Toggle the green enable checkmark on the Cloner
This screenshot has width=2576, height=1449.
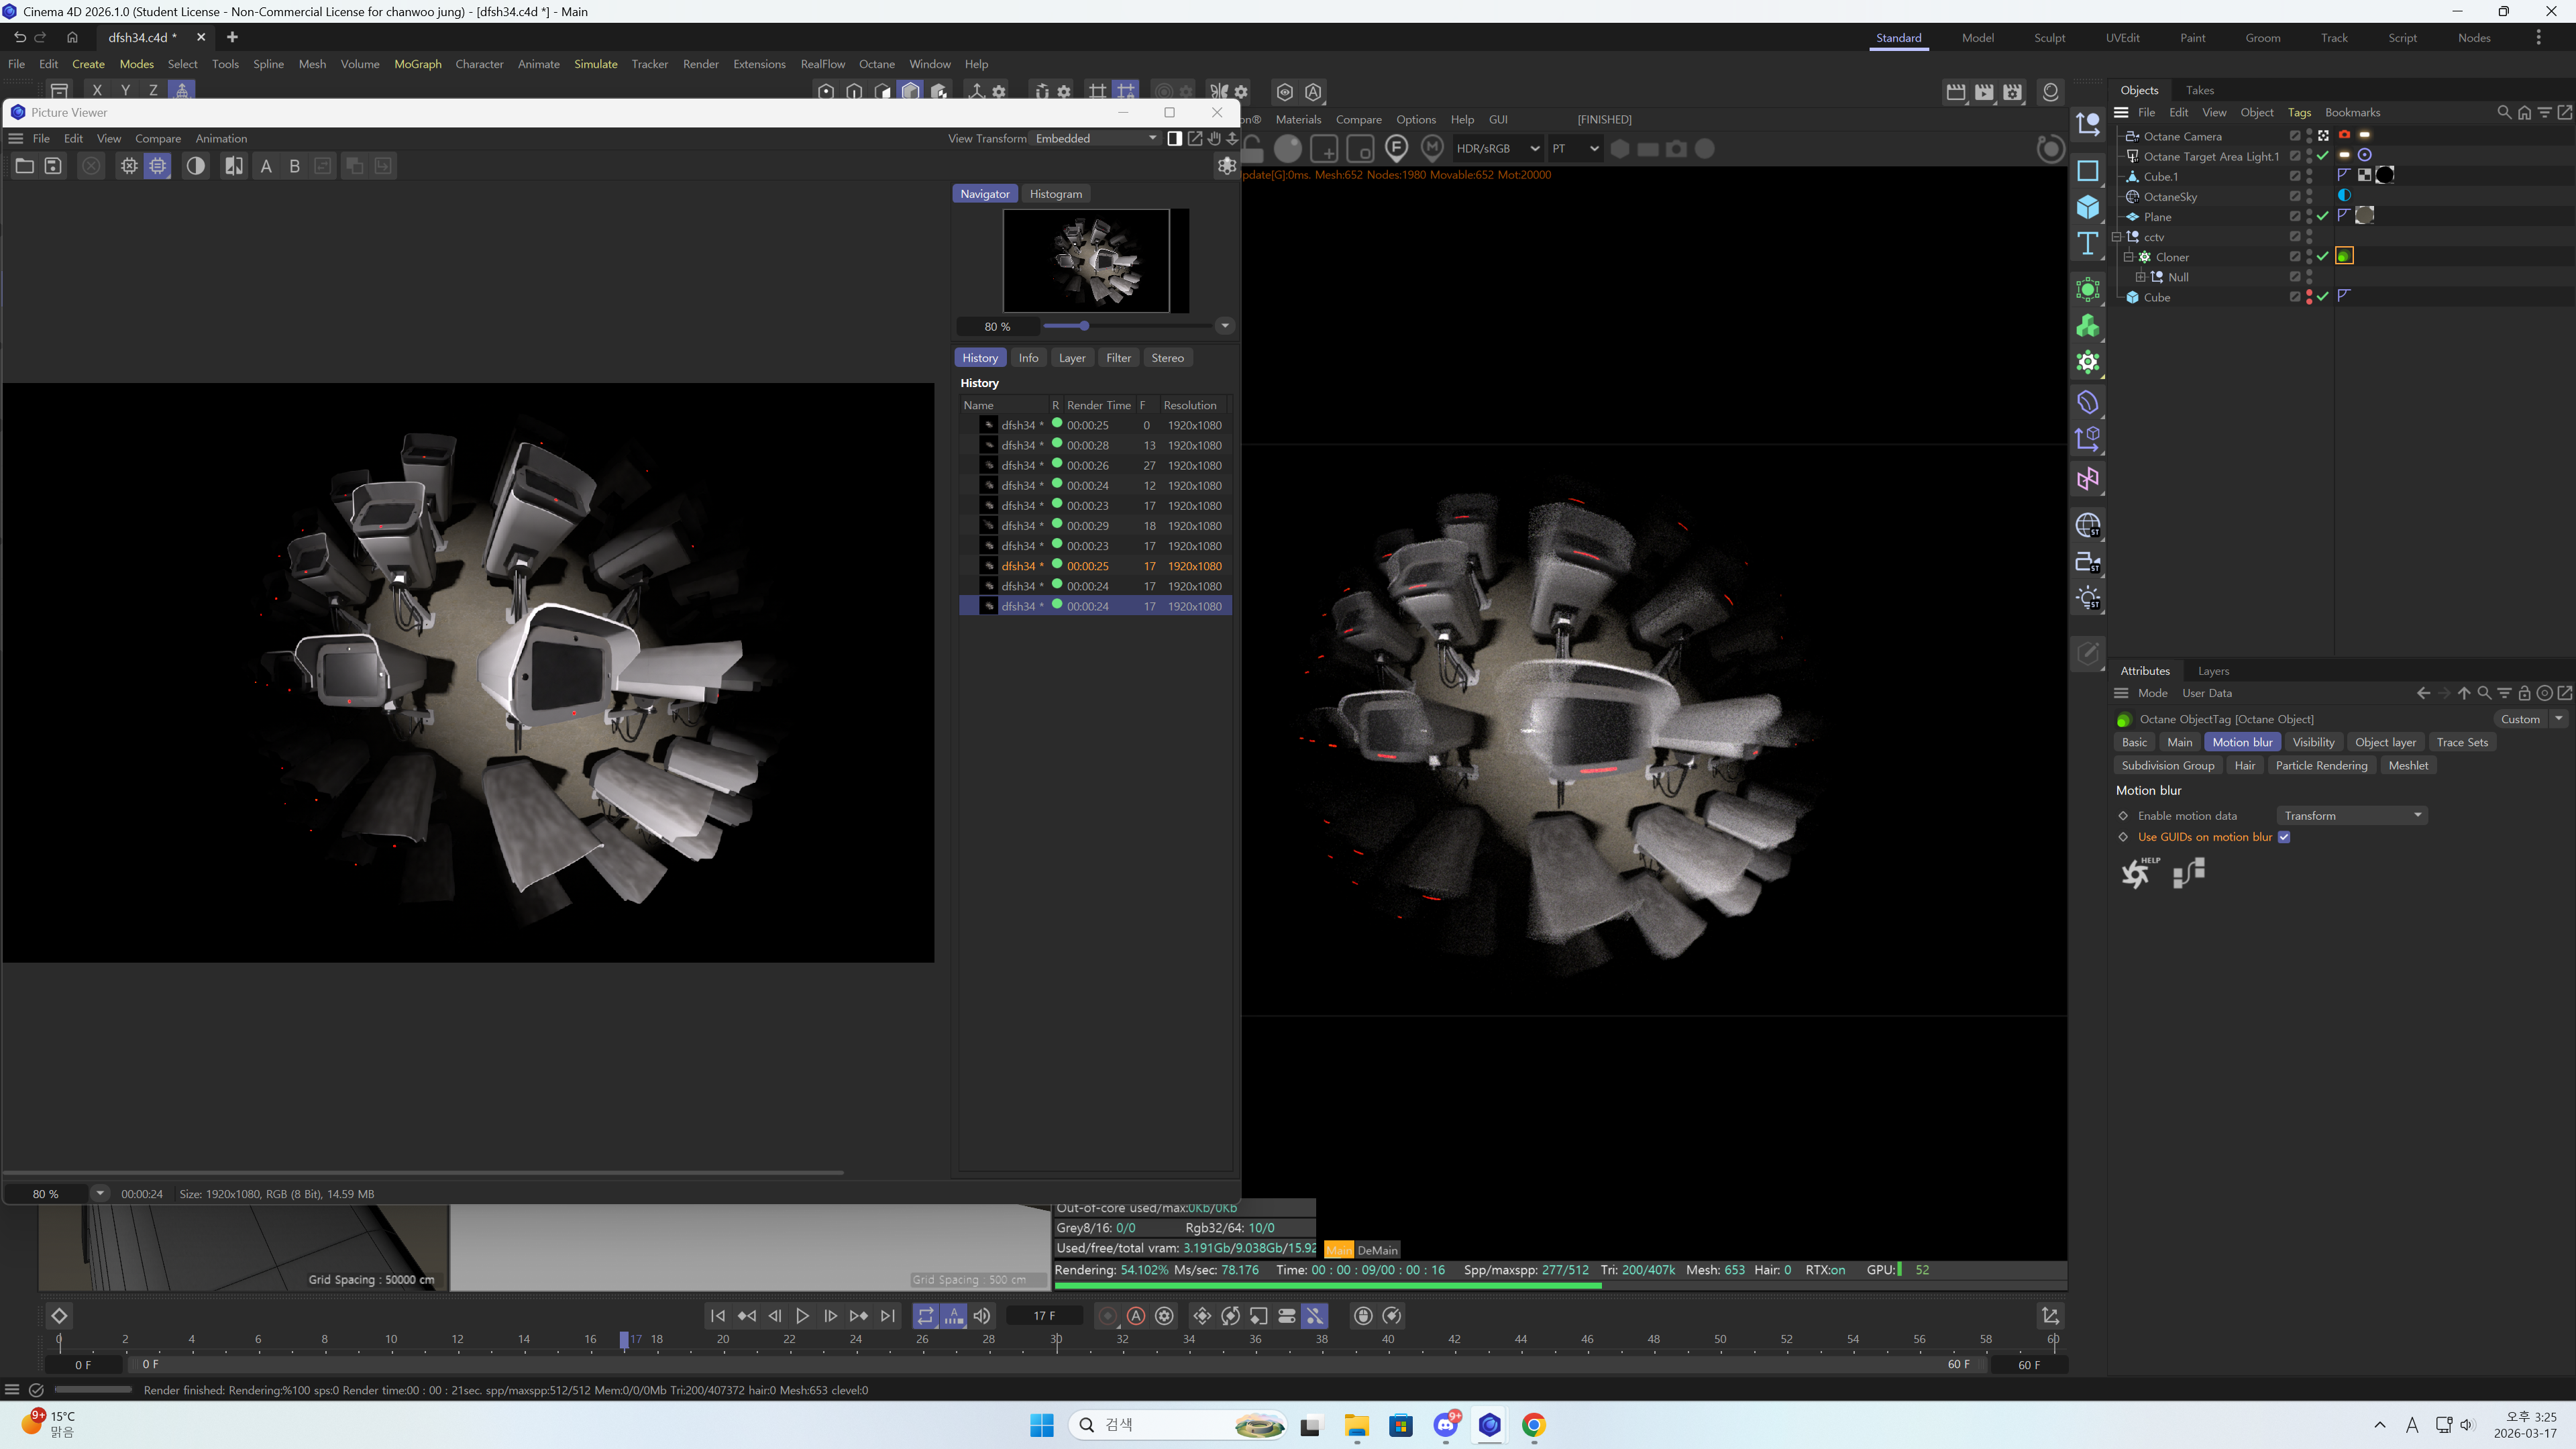[2322, 256]
